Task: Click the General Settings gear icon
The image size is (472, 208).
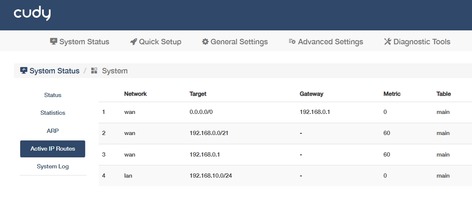Action: click(205, 42)
